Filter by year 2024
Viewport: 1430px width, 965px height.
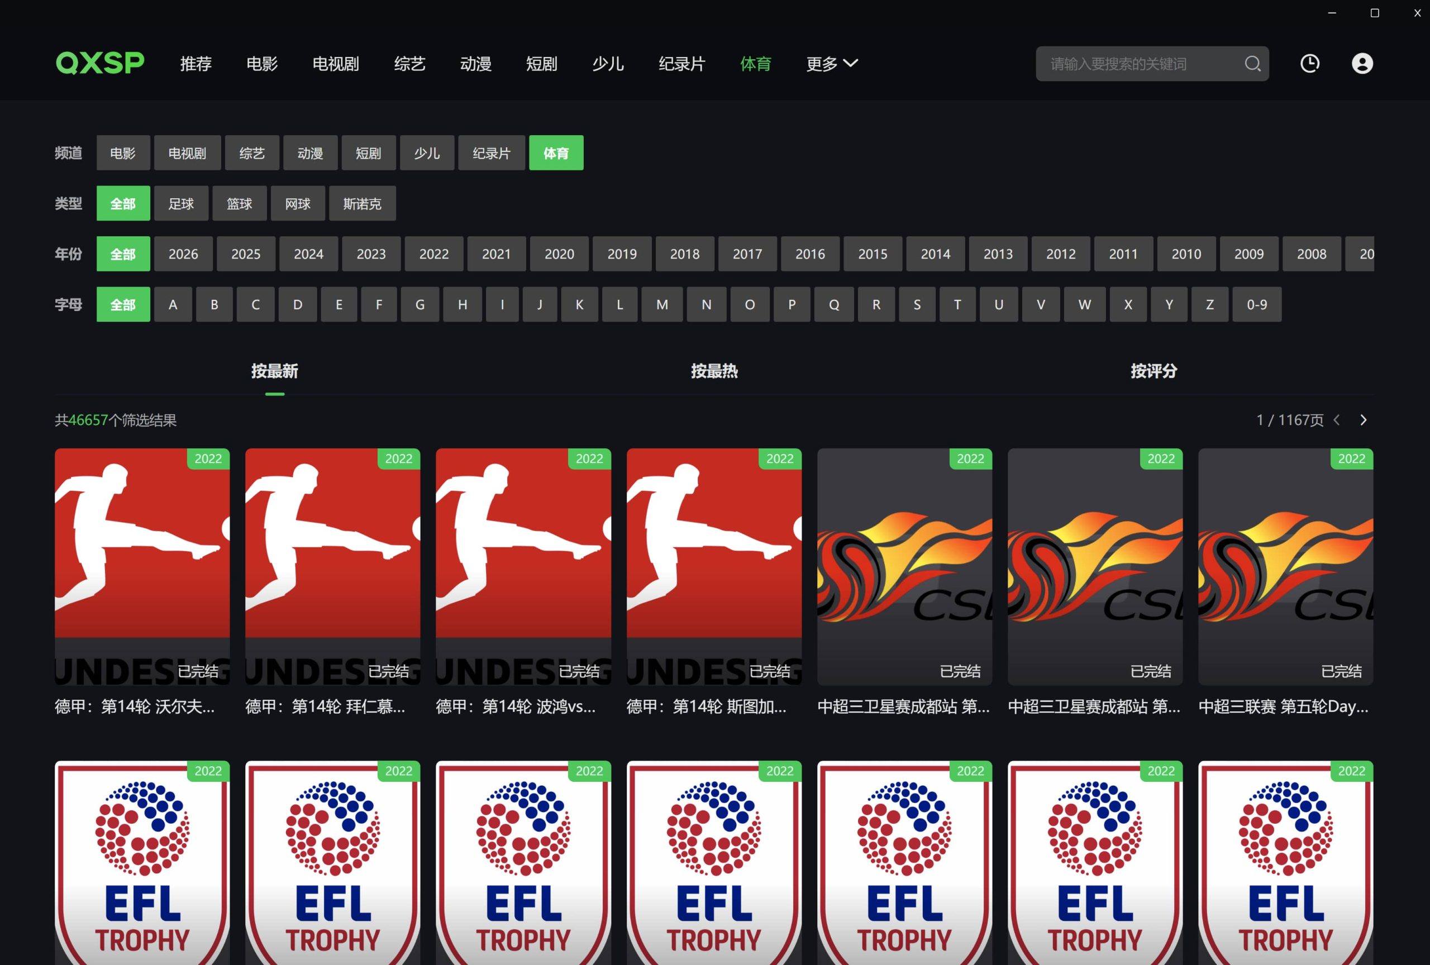click(x=309, y=254)
